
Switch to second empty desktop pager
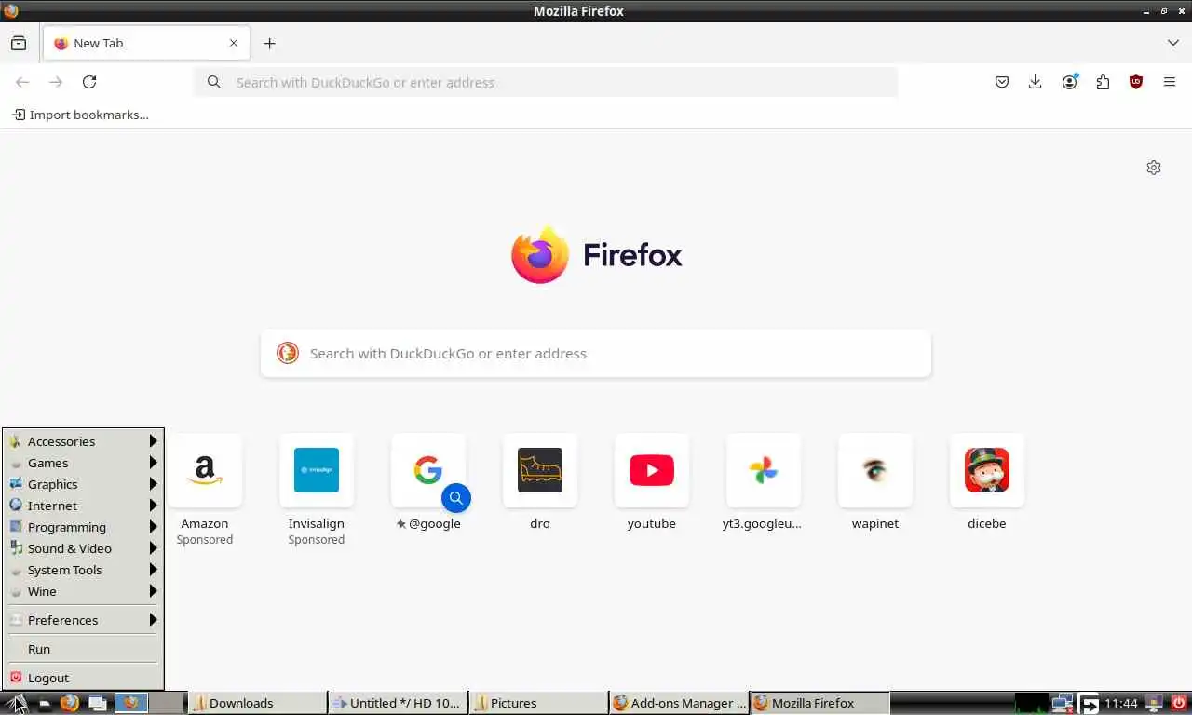coord(166,703)
